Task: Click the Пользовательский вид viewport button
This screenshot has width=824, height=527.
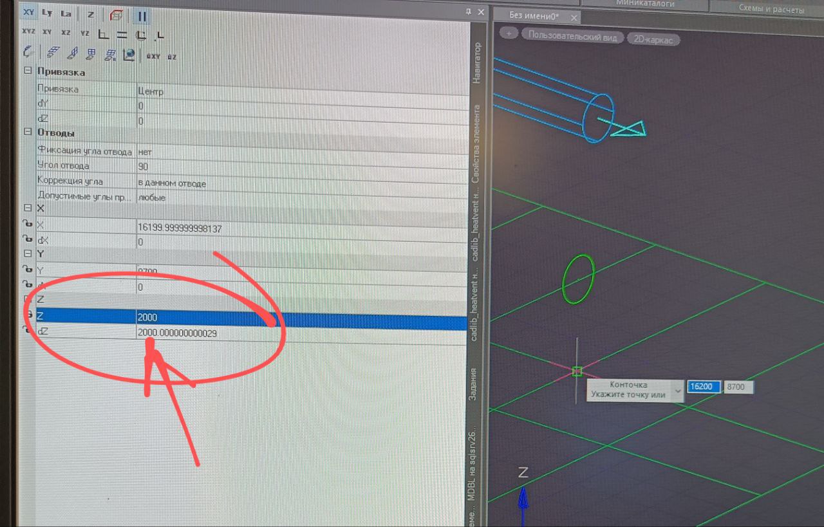Action: (572, 36)
